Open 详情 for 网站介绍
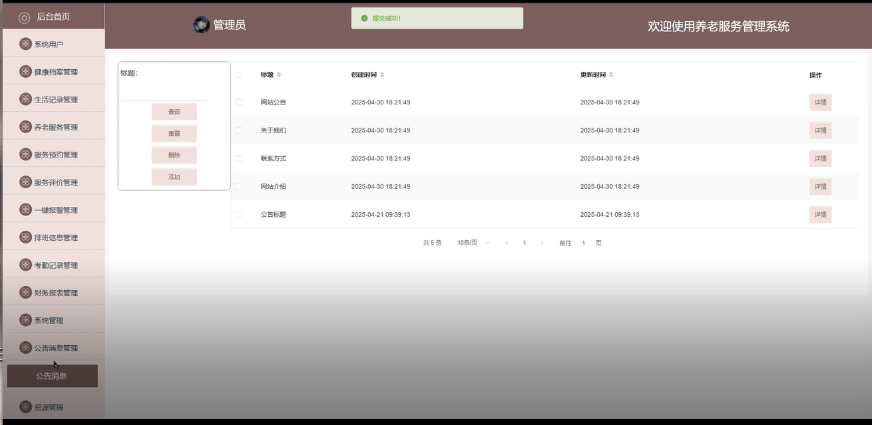 point(820,186)
